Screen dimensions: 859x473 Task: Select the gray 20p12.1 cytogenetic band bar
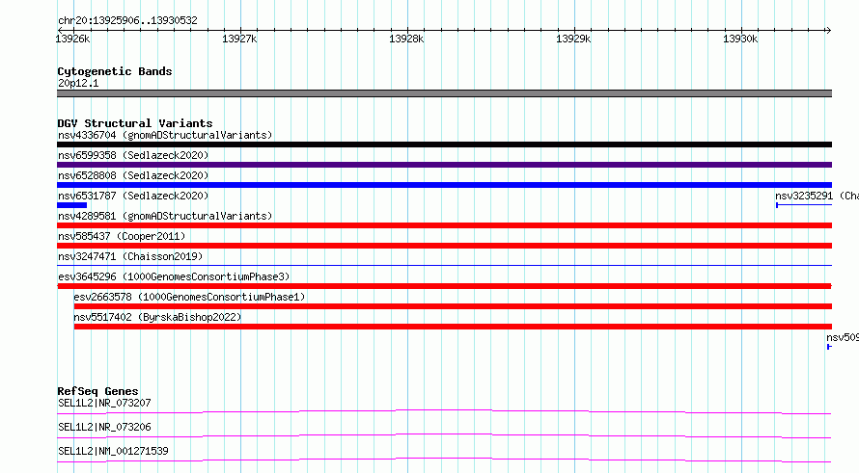coord(444,93)
